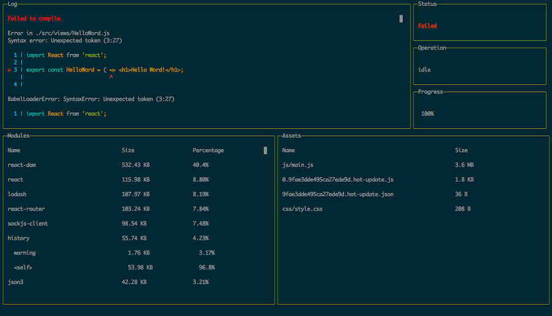Click the 'Progress' panel title

tap(430, 92)
